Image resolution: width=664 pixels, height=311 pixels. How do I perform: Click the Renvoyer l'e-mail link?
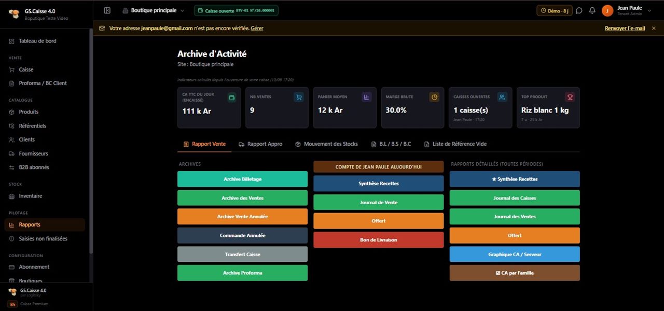pyautogui.click(x=625, y=29)
